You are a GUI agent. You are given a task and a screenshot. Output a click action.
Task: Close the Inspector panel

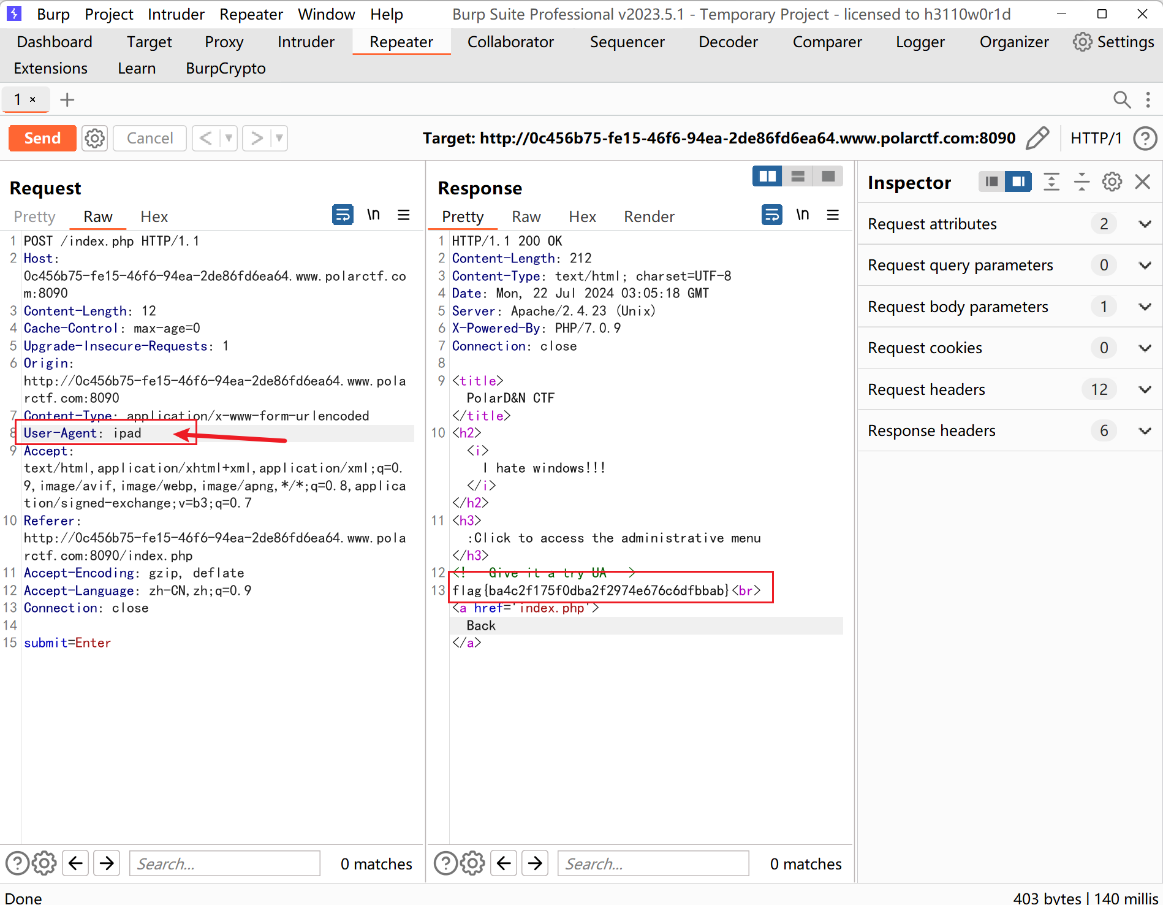coord(1142,181)
